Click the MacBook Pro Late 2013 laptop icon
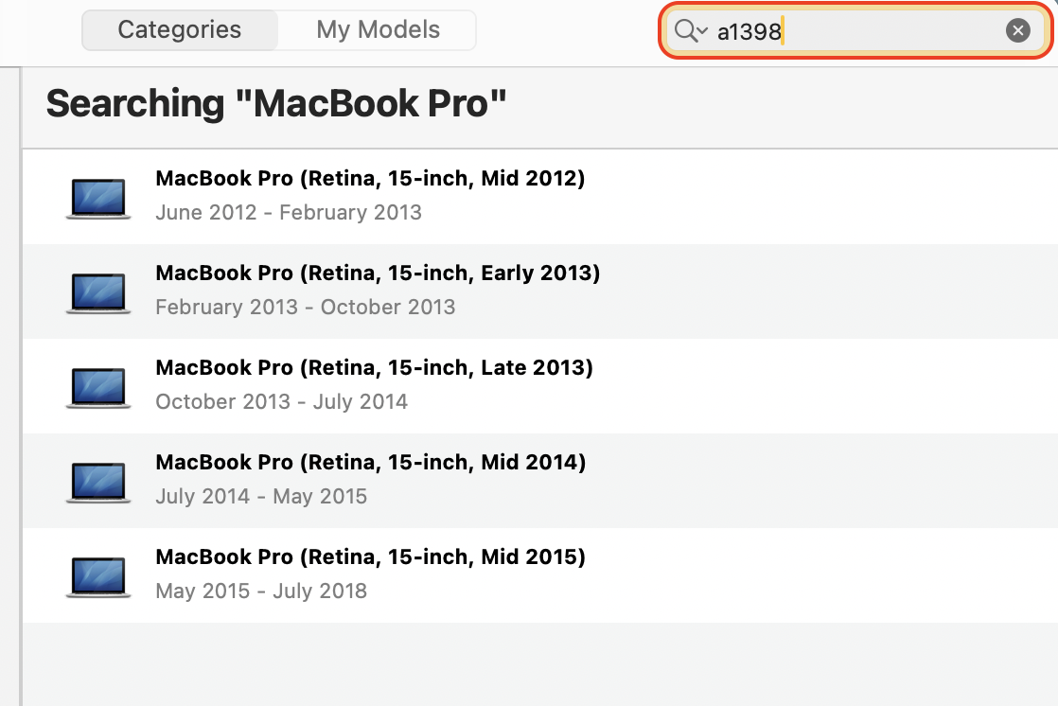The image size is (1058, 706). tap(97, 385)
